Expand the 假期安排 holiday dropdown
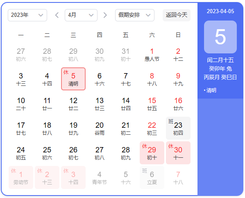 135,15
